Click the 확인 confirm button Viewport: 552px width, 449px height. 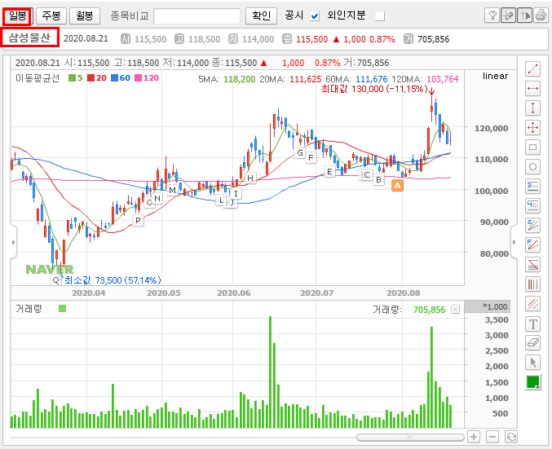[x=261, y=15]
